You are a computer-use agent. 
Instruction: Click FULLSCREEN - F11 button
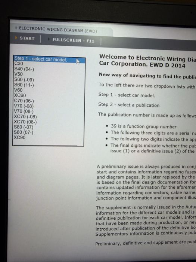pos(73,40)
